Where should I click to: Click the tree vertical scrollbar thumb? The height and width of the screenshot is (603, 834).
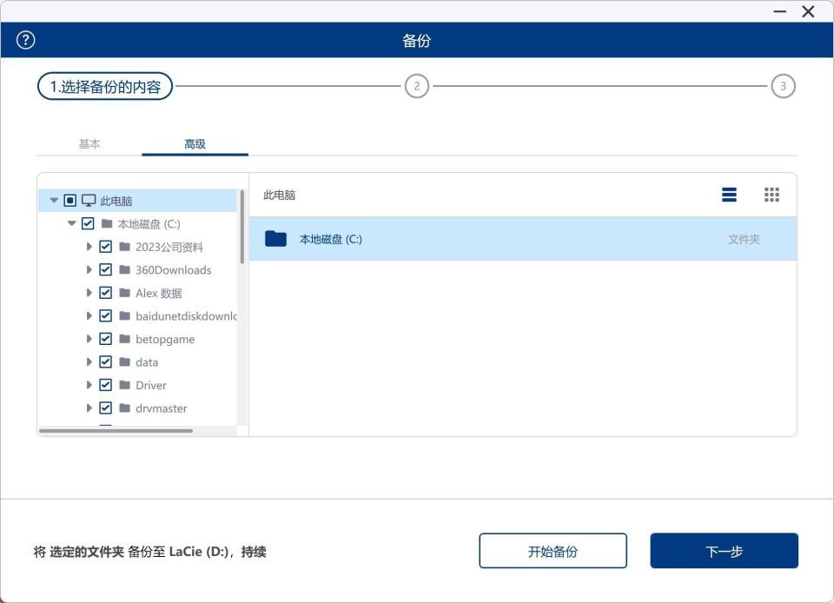tap(242, 227)
